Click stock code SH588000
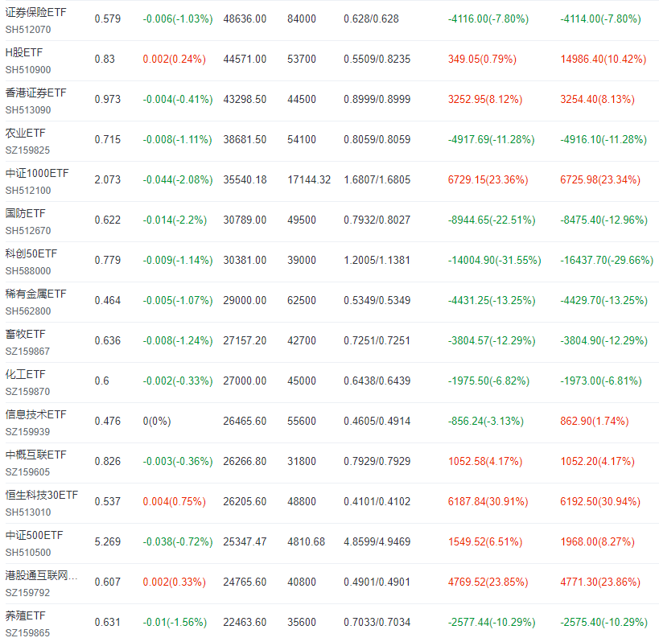 [x=28, y=271]
